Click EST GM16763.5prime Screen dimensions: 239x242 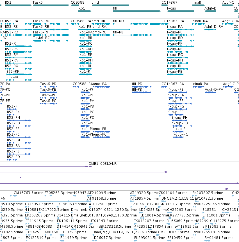[x=28, y=193]
